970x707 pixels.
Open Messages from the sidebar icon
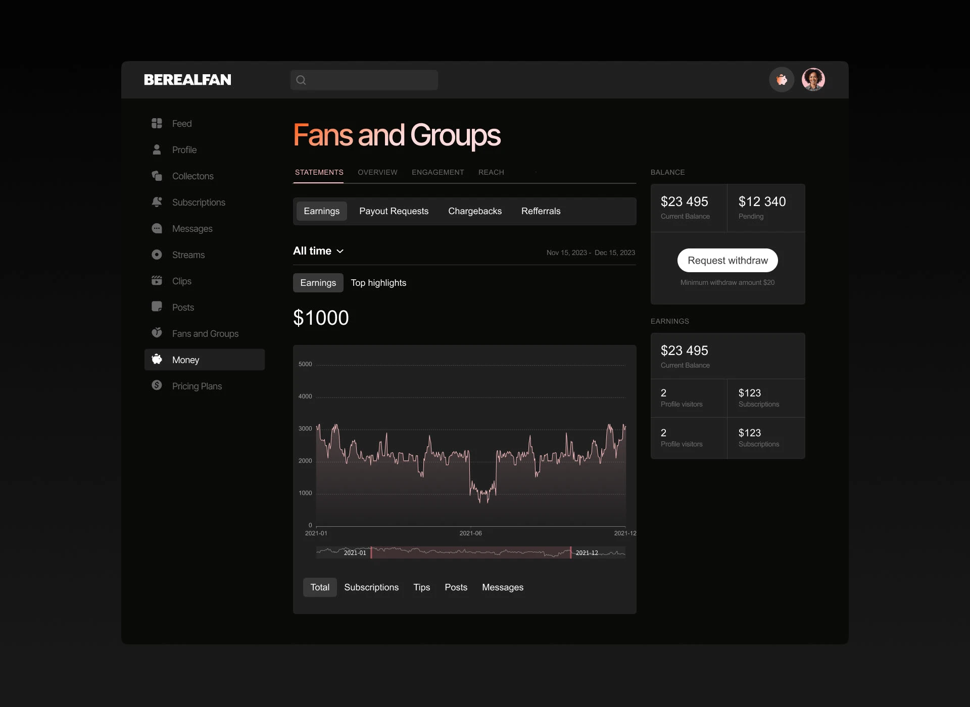tap(157, 228)
